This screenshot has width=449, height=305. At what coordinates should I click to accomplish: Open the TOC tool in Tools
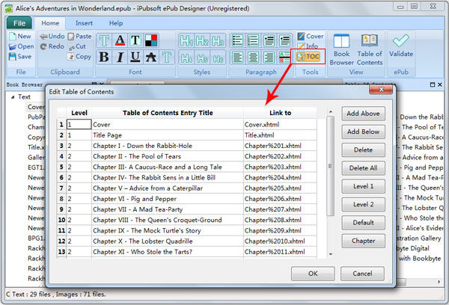308,56
